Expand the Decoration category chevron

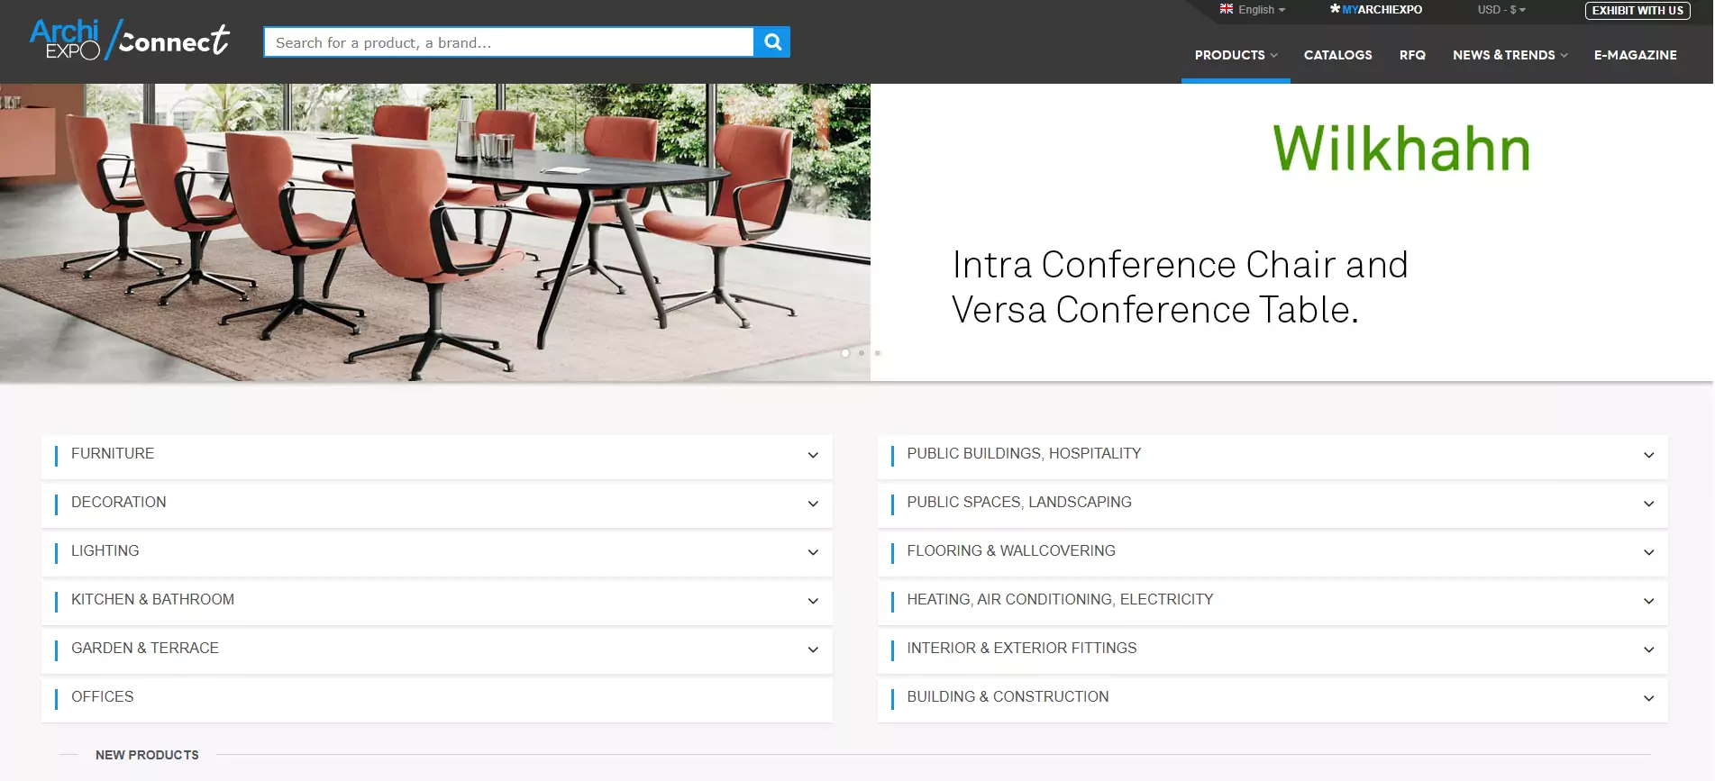pyautogui.click(x=813, y=504)
